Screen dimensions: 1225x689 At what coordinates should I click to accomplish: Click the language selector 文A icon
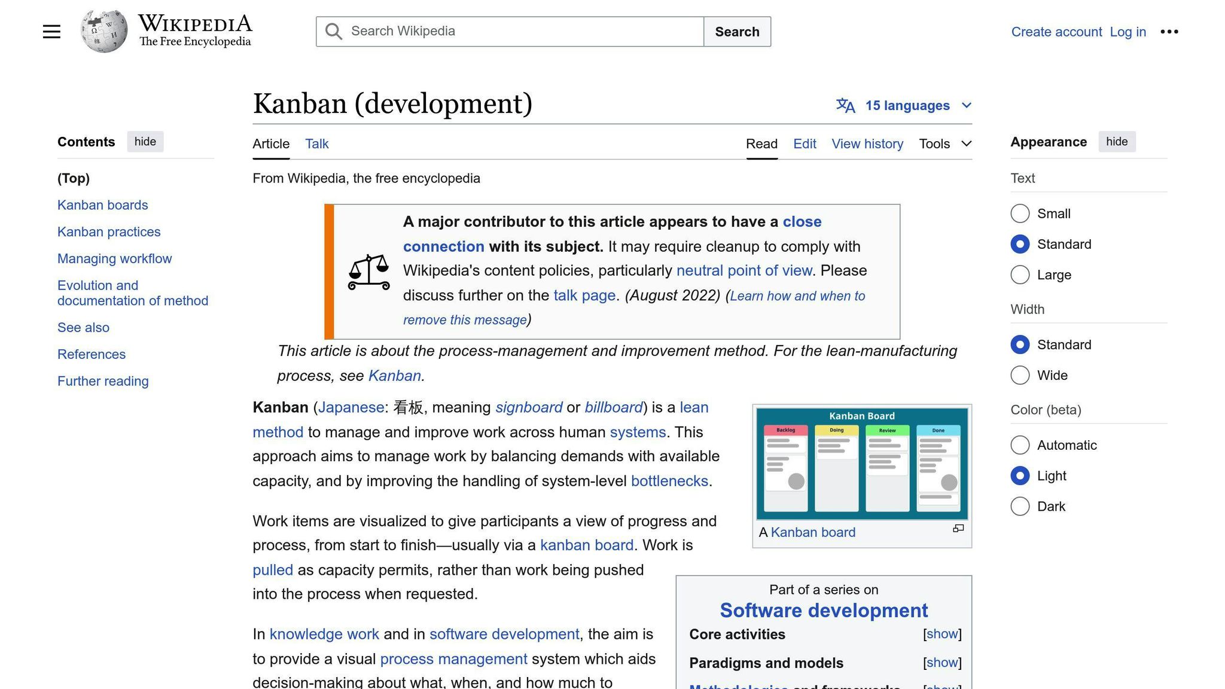[x=846, y=105]
